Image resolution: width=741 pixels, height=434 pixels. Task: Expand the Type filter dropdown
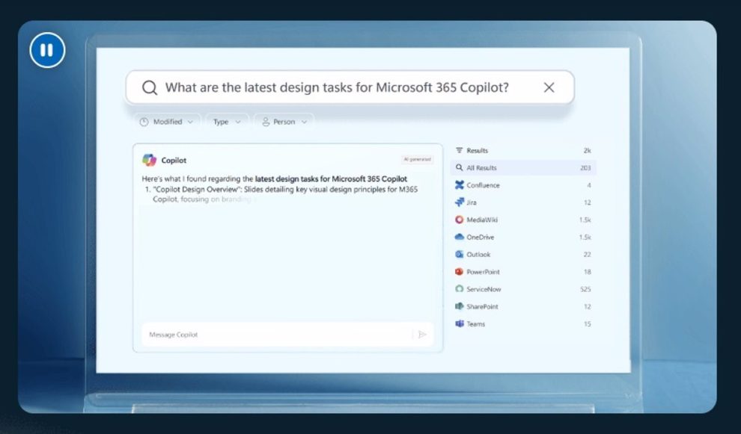pyautogui.click(x=227, y=122)
